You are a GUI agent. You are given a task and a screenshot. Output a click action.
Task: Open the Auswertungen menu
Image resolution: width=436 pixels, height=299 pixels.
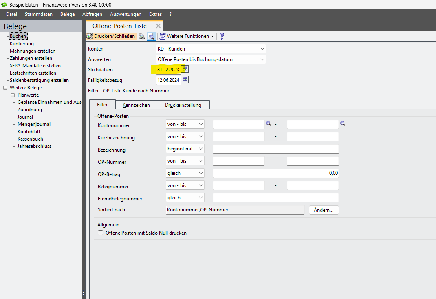(126, 14)
